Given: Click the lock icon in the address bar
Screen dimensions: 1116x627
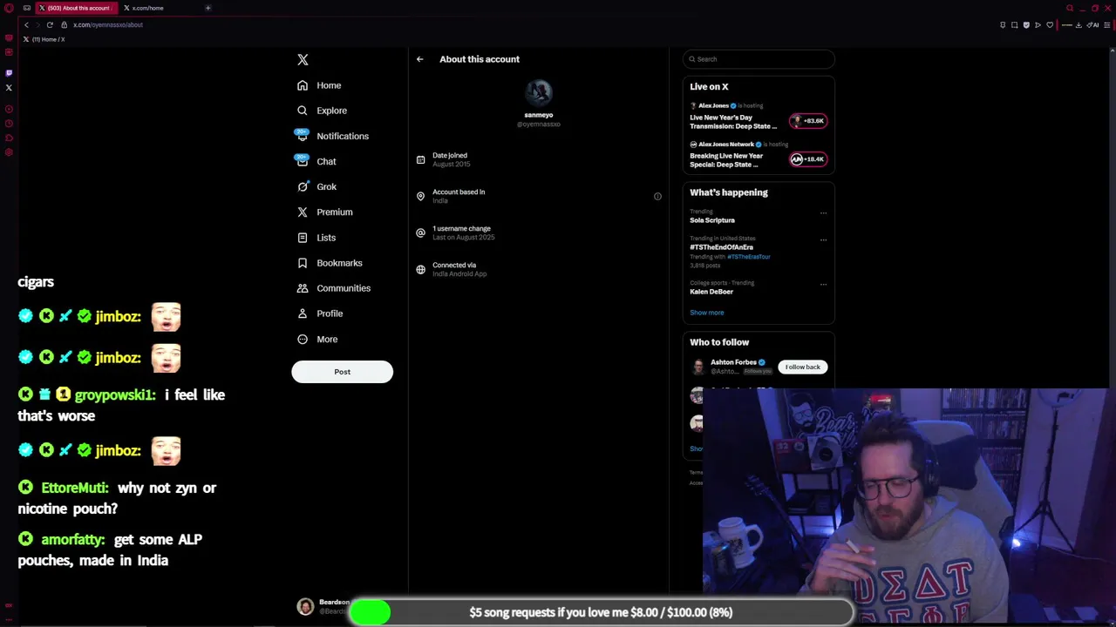Looking at the screenshot, I should click(64, 24).
